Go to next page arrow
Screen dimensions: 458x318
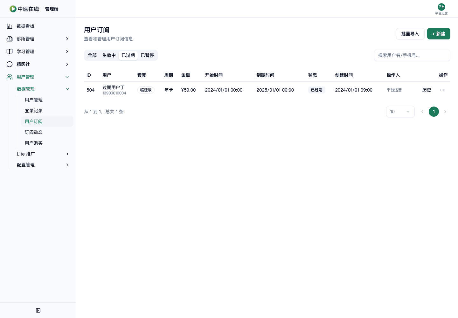pos(445,112)
